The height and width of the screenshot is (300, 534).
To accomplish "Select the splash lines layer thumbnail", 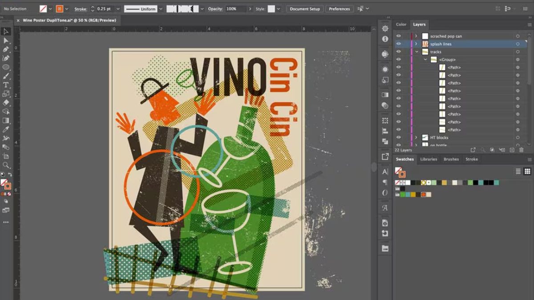I will click(425, 44).
